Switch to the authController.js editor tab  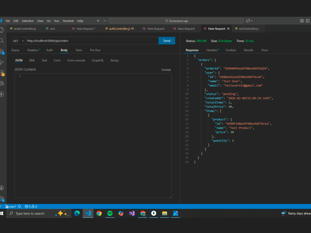119,29
